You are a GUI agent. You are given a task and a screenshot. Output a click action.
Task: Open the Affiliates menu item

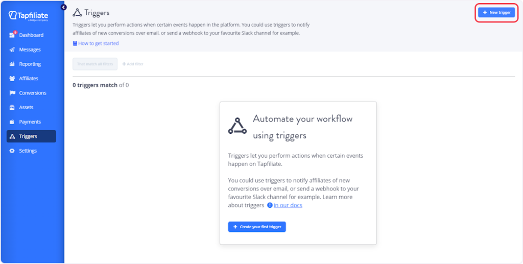click(x=29, y=79)
